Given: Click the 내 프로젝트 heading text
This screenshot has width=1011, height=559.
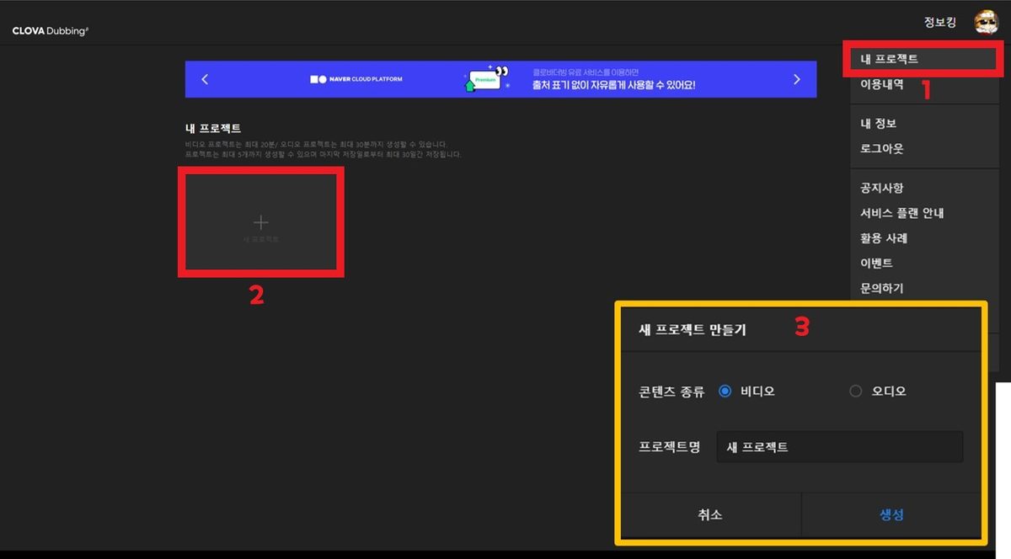Looking at the screenshot, I should point(213,128).
